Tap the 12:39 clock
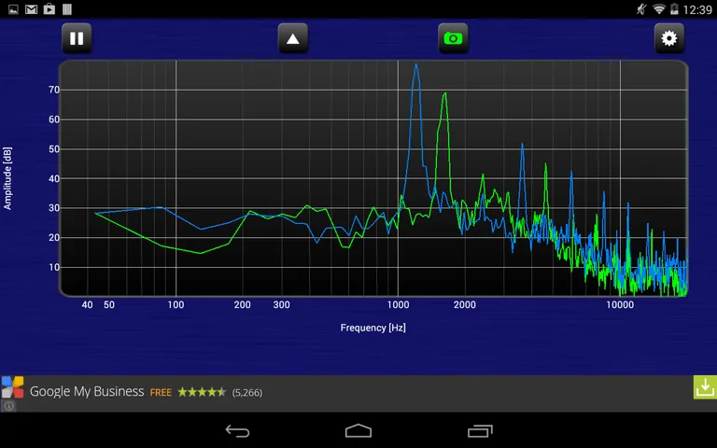This screenshot has width=717, height=448. (x=696, y=9)
